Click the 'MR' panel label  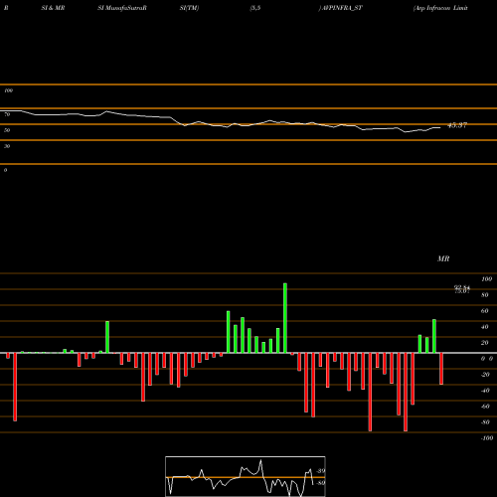(x=443, y=258)
